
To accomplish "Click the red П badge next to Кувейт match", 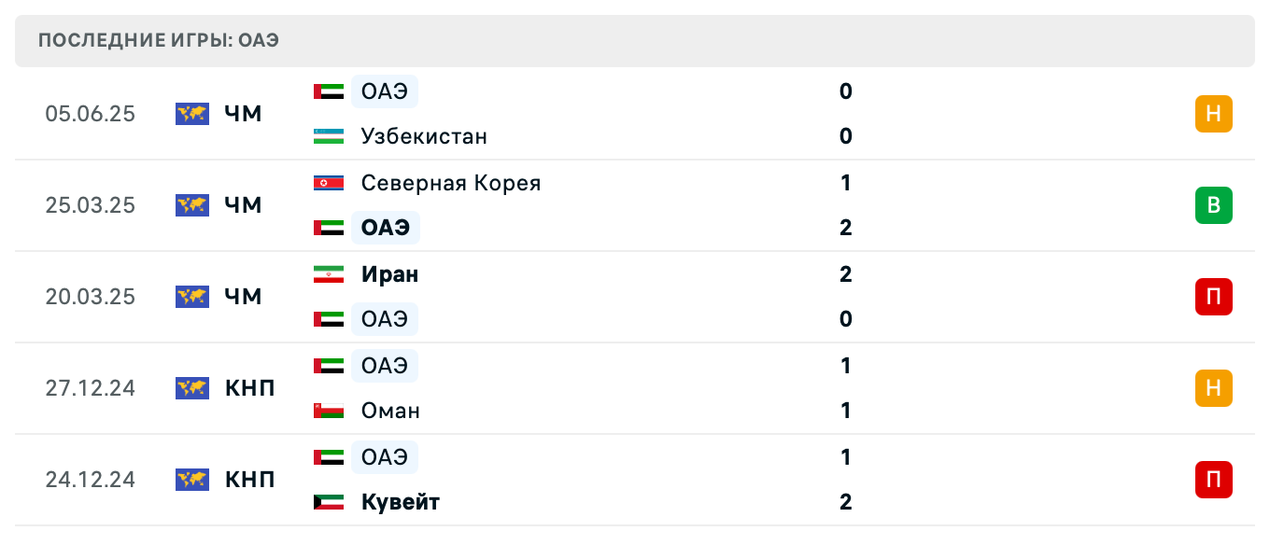I will click(x=1213, y=480).
